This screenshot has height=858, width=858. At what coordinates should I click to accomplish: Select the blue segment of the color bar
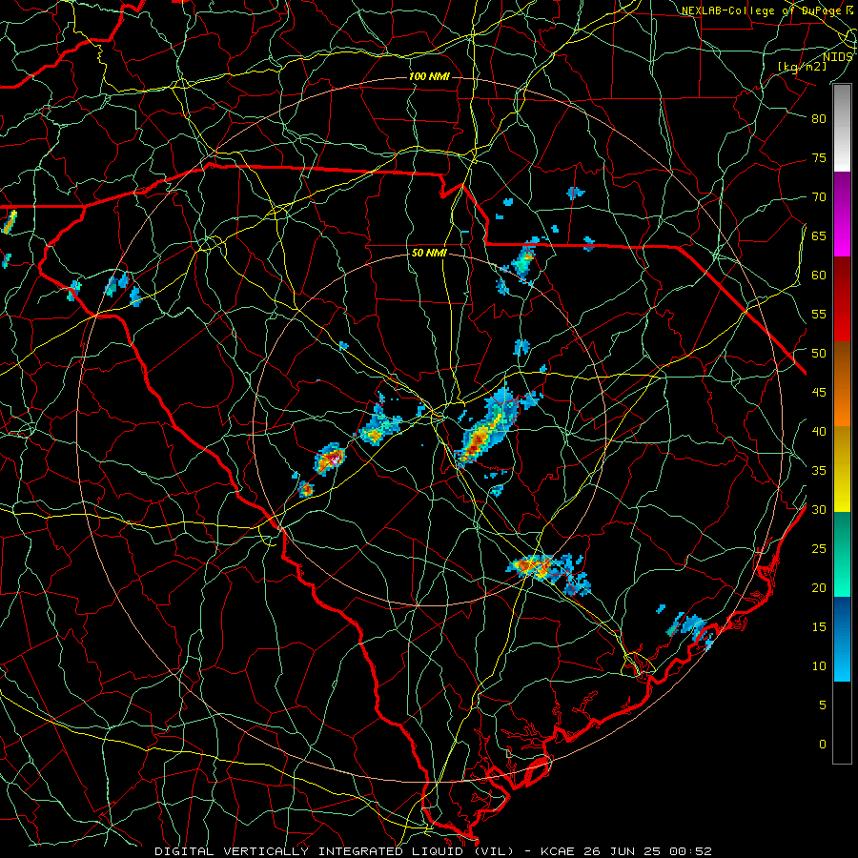pyautogui.click(x=842, y=639)
